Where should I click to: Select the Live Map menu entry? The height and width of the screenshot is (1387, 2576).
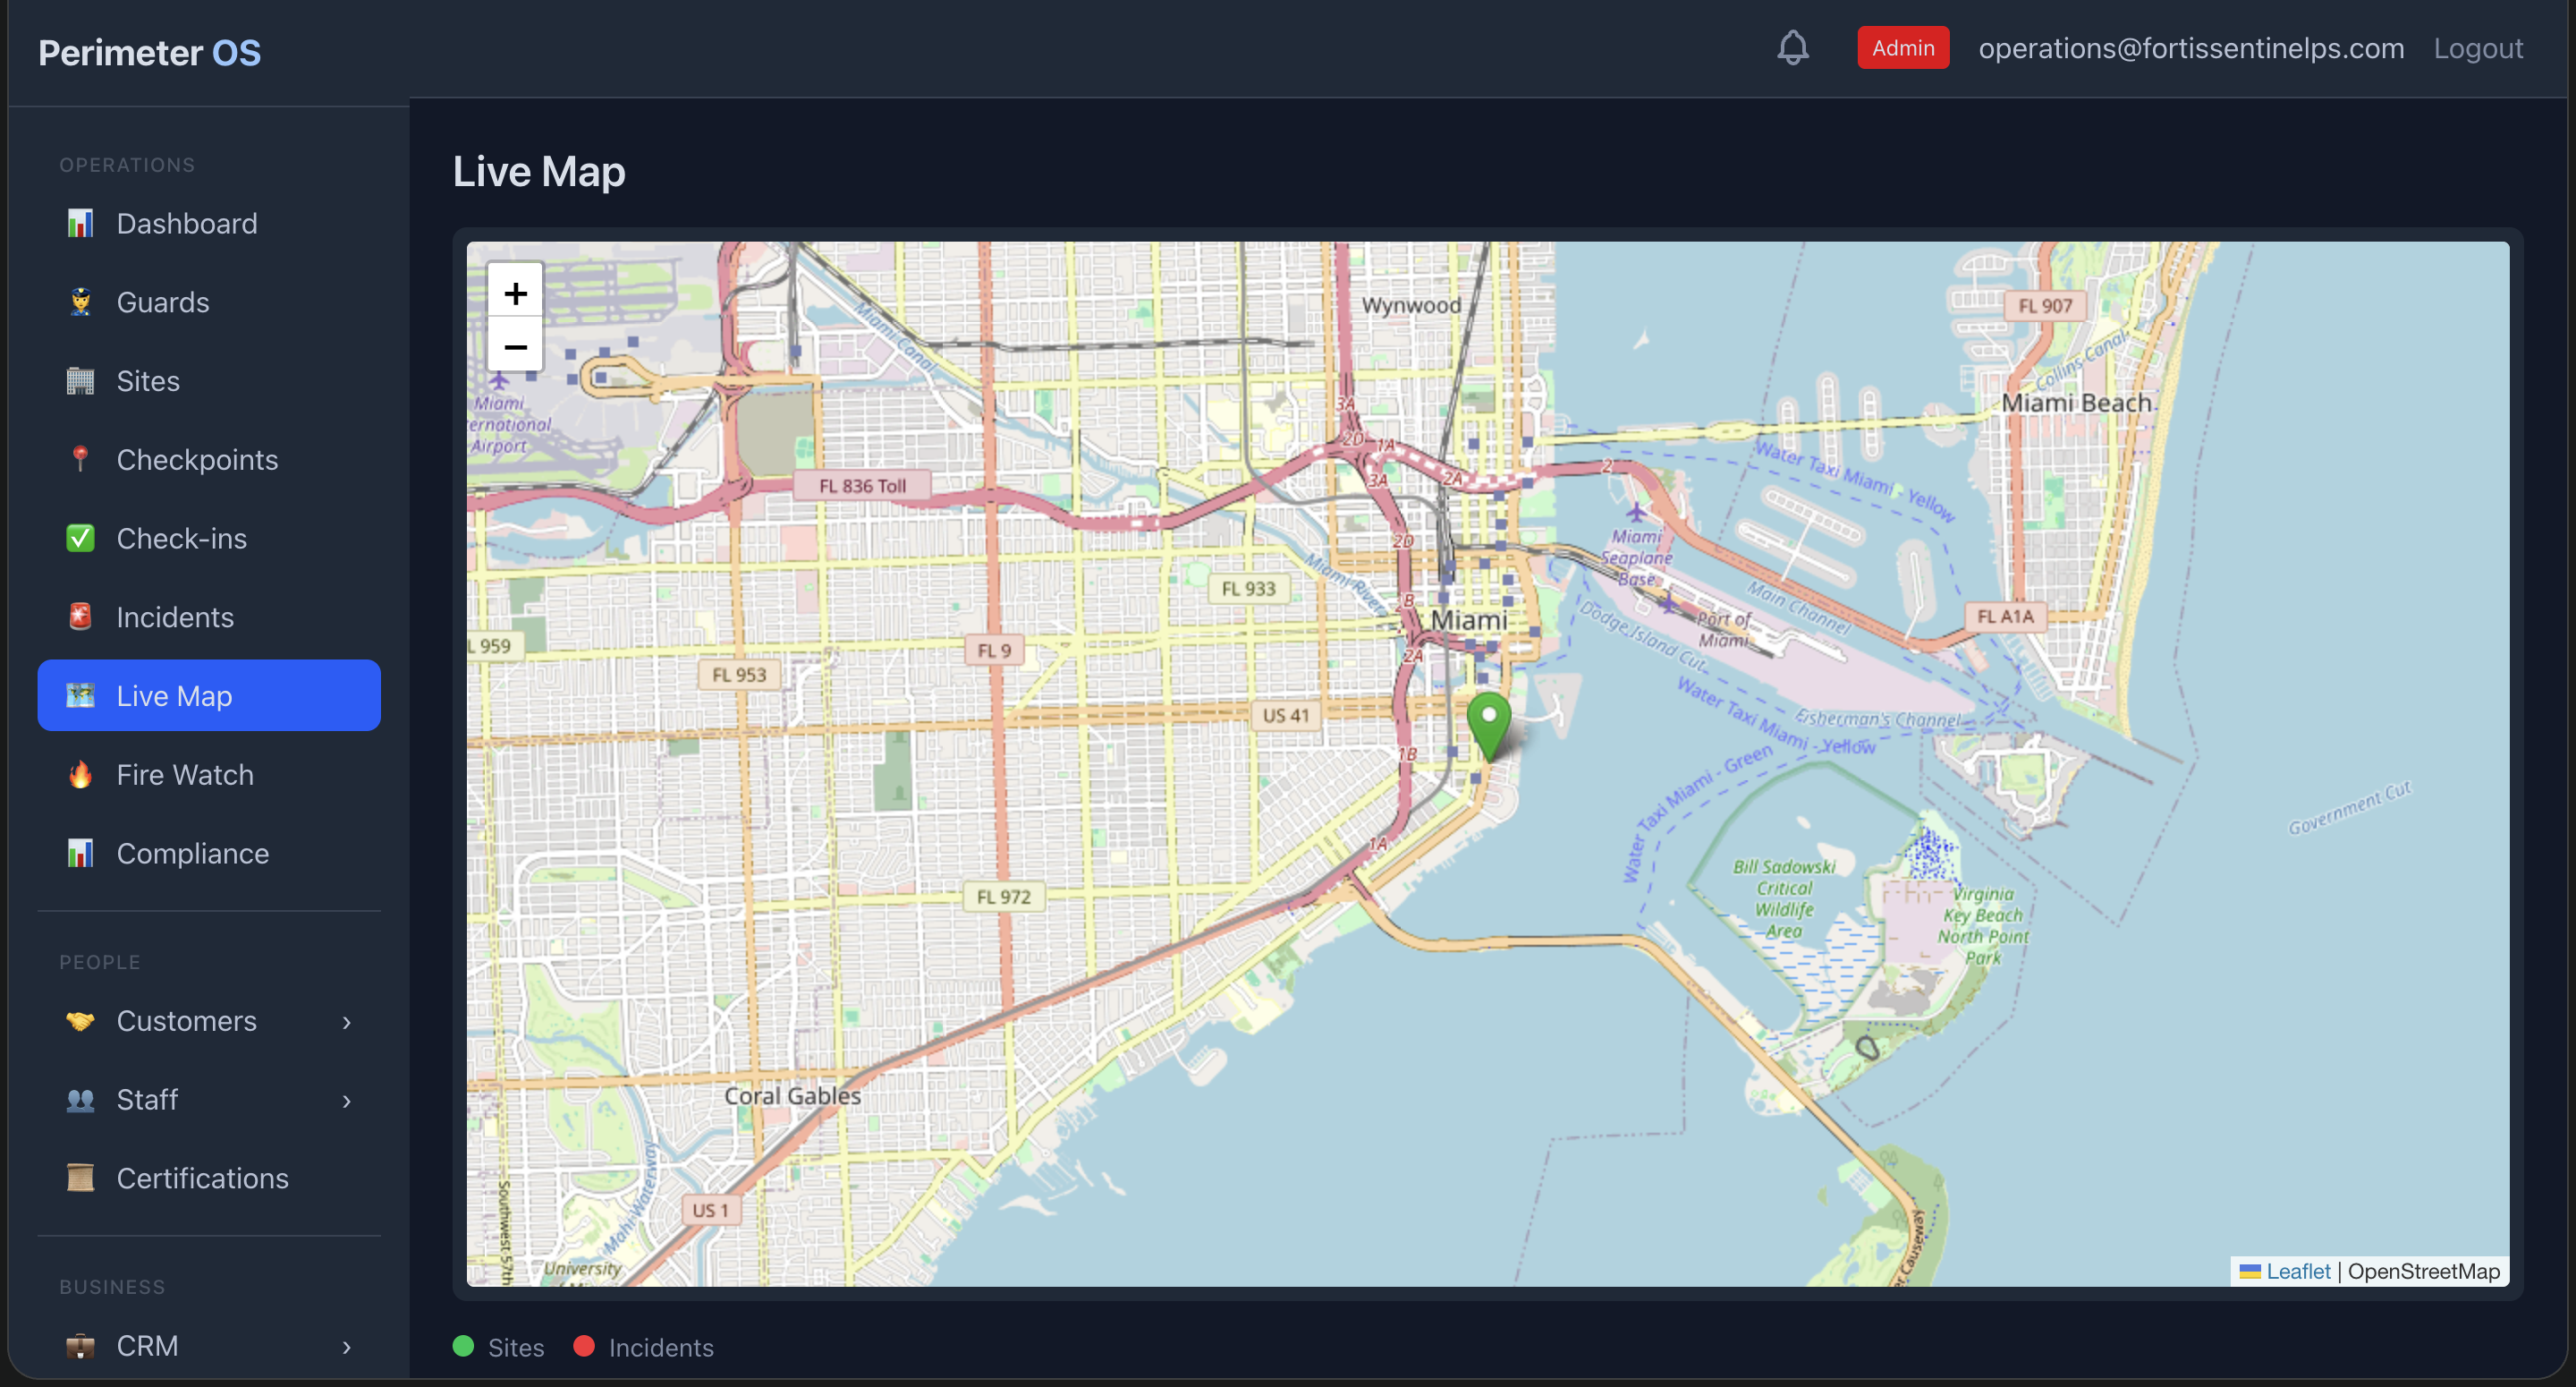tap(173, 694)
